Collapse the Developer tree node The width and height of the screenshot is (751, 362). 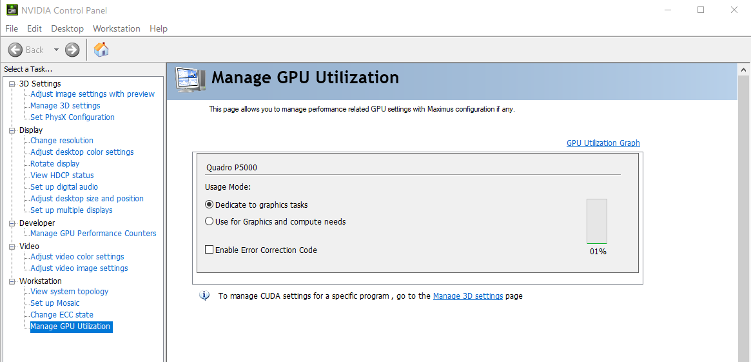(x=12, y=223)
